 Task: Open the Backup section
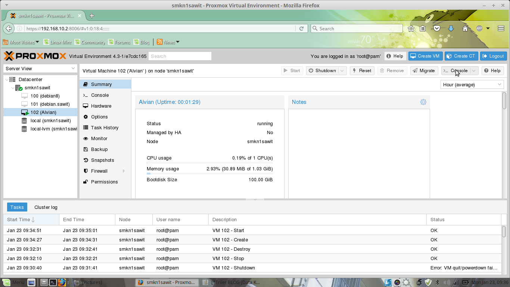point(105,149)
